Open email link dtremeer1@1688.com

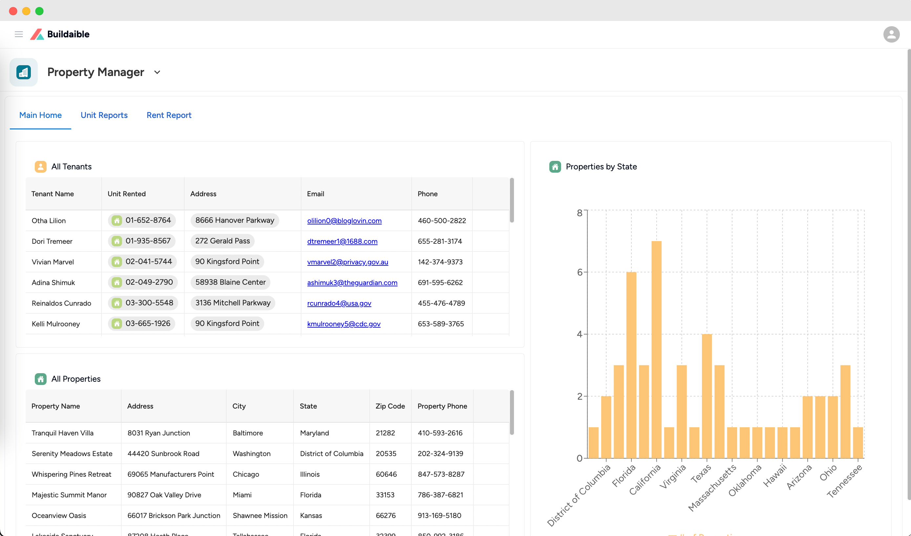pos(342,241)
